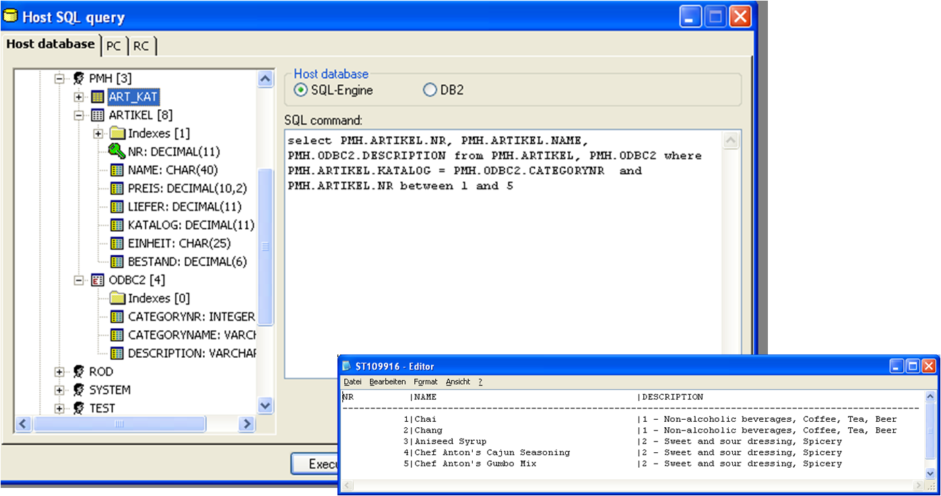This screenshot has width=941, height=496.
Task: Maximize the Host SQL query window
Action: pos(715,17)
